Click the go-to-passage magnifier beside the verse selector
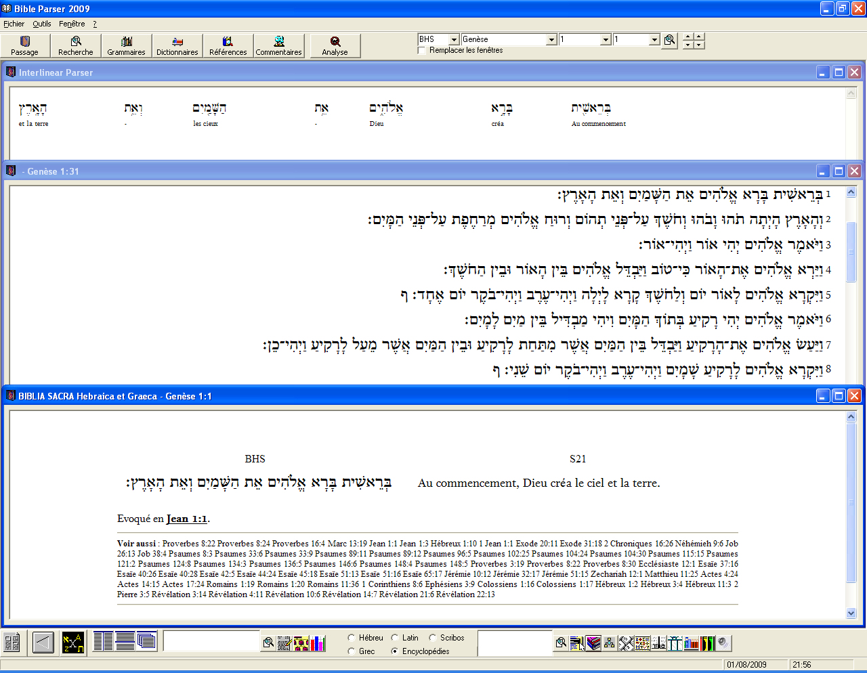 coord(670,40)
